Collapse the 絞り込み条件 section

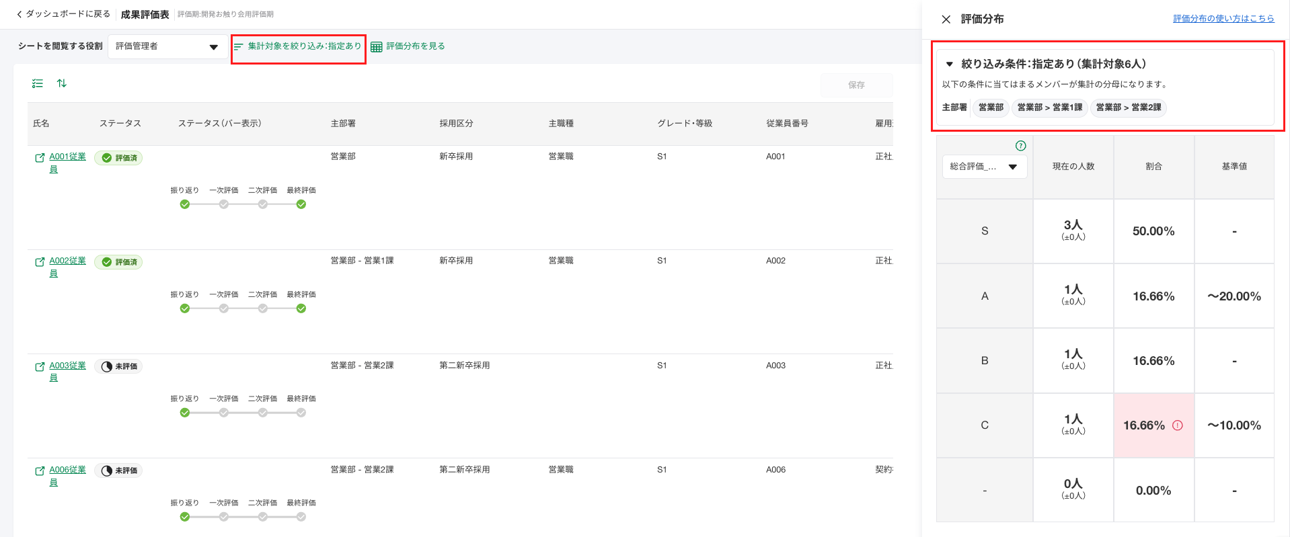950,65
